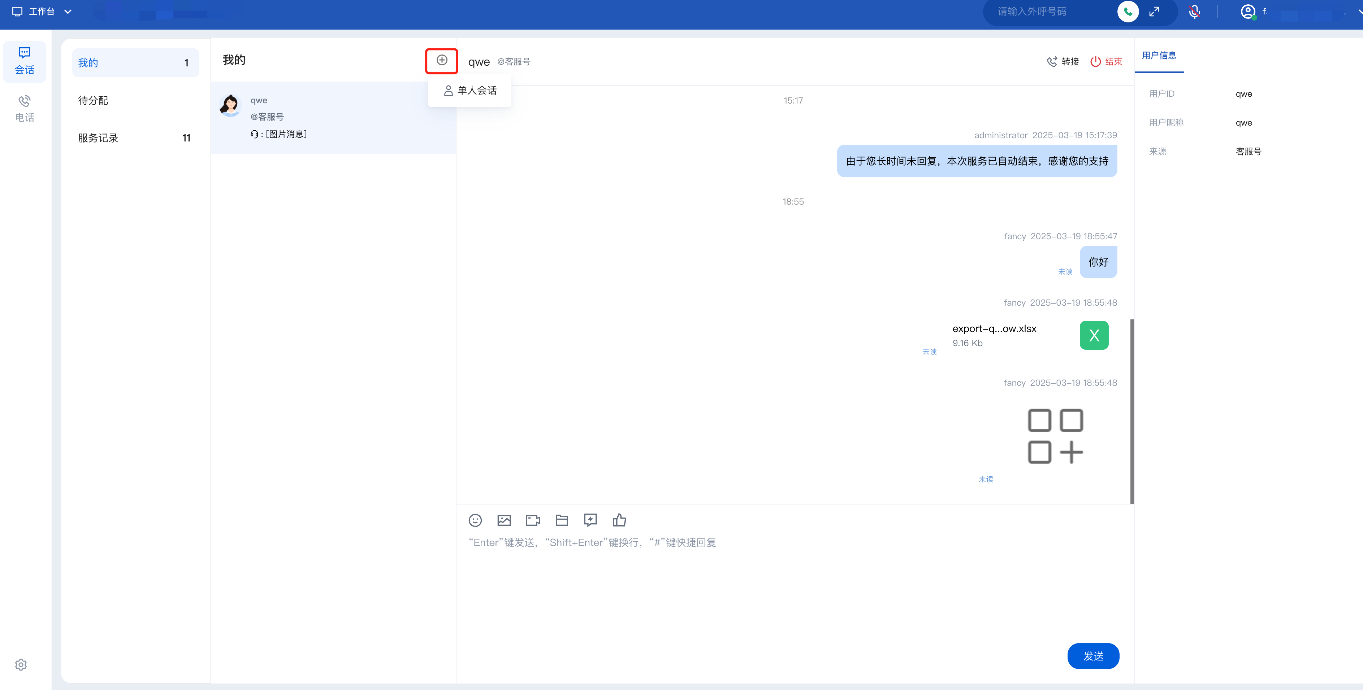Click the green dial phone icon
Viewport: 1363px width, 690px height.
click(x=1128, y=12)
